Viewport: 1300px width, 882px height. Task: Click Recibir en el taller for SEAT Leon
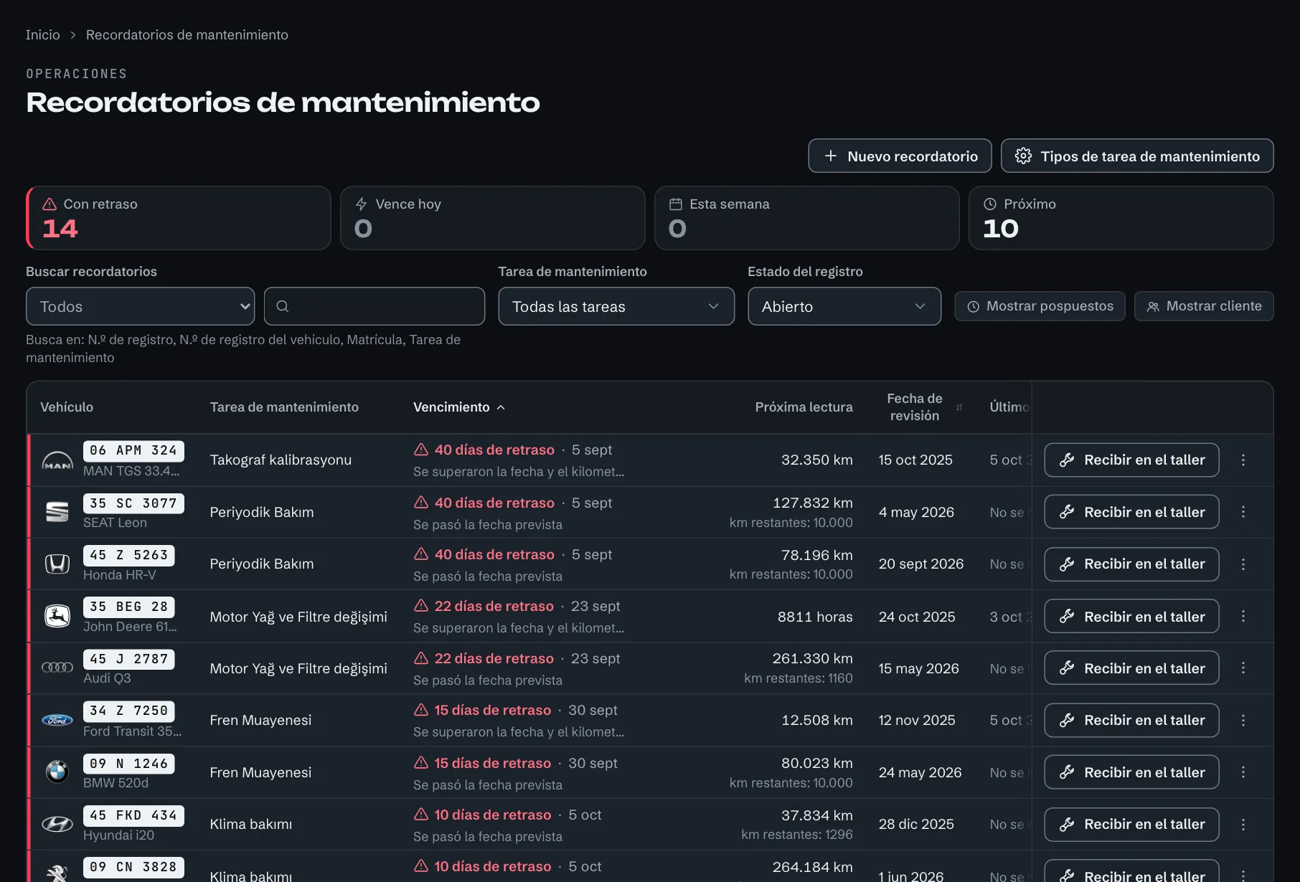pos(1131,511)
